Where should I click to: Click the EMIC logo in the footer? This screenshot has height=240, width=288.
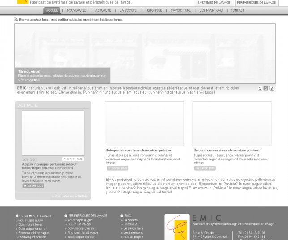pyautogui.click(x=177, y=227)
